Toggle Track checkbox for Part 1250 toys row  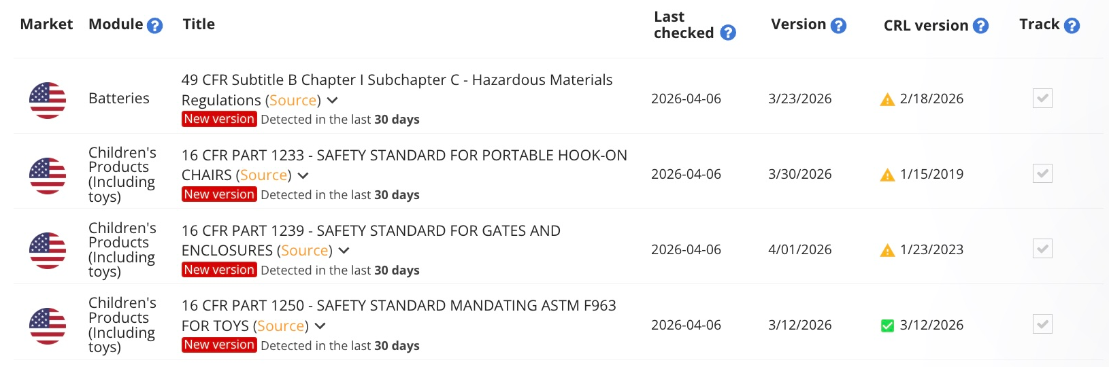tap(1042, 324)
